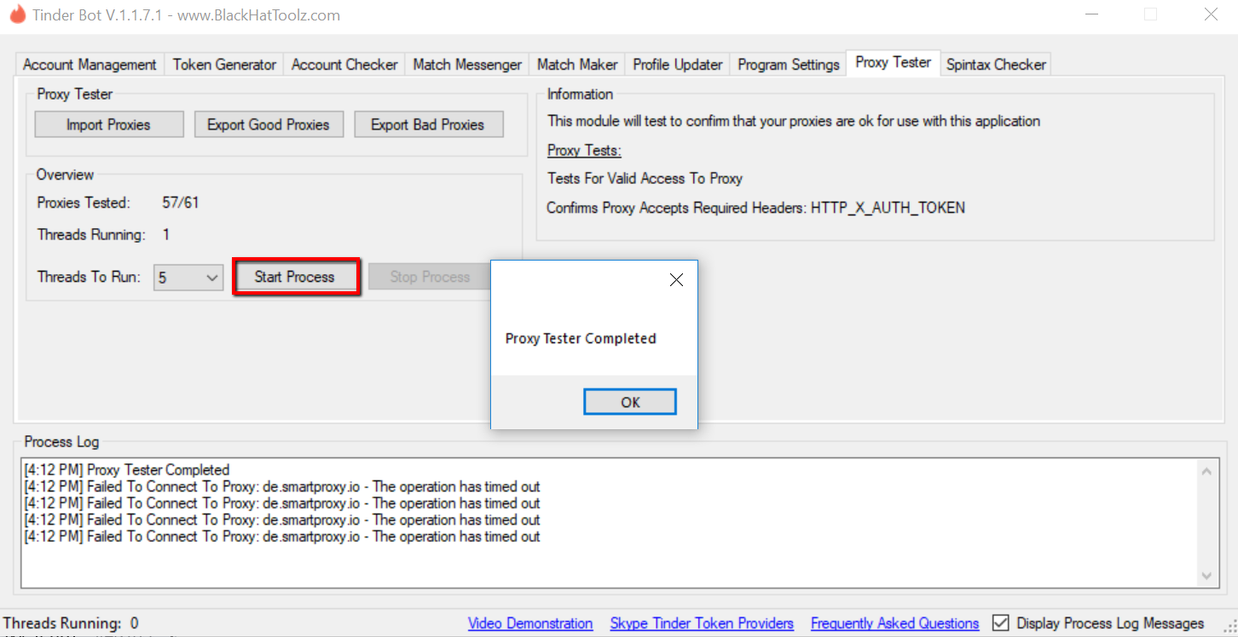Toggle Display Process Log Messages checkbox

tap(1001, 623)
